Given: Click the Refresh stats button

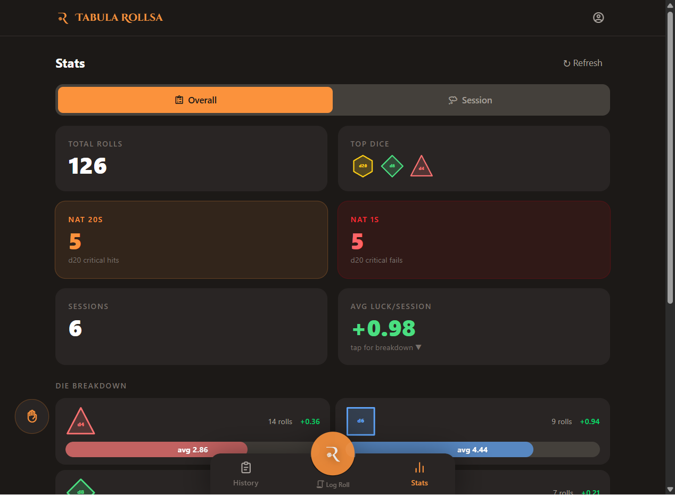Looking at the screenshot, I should tap(583, 63).
